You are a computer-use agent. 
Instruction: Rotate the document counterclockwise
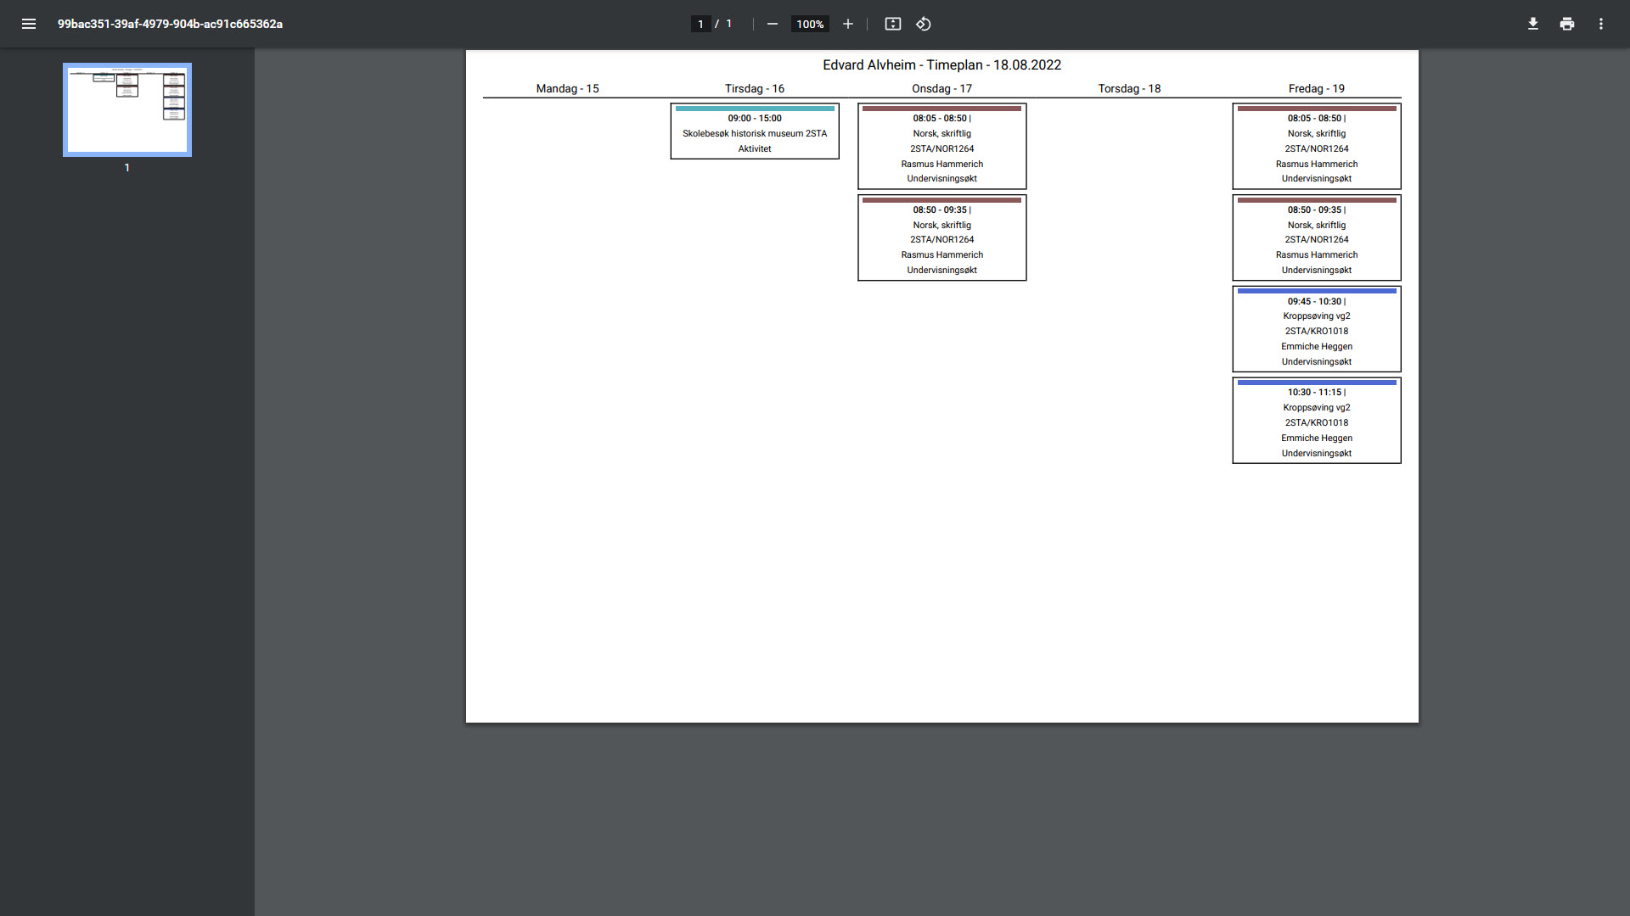click(x=924, y=24)
